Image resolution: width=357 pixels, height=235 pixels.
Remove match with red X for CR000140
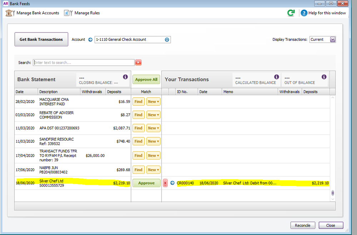[165, 183]
